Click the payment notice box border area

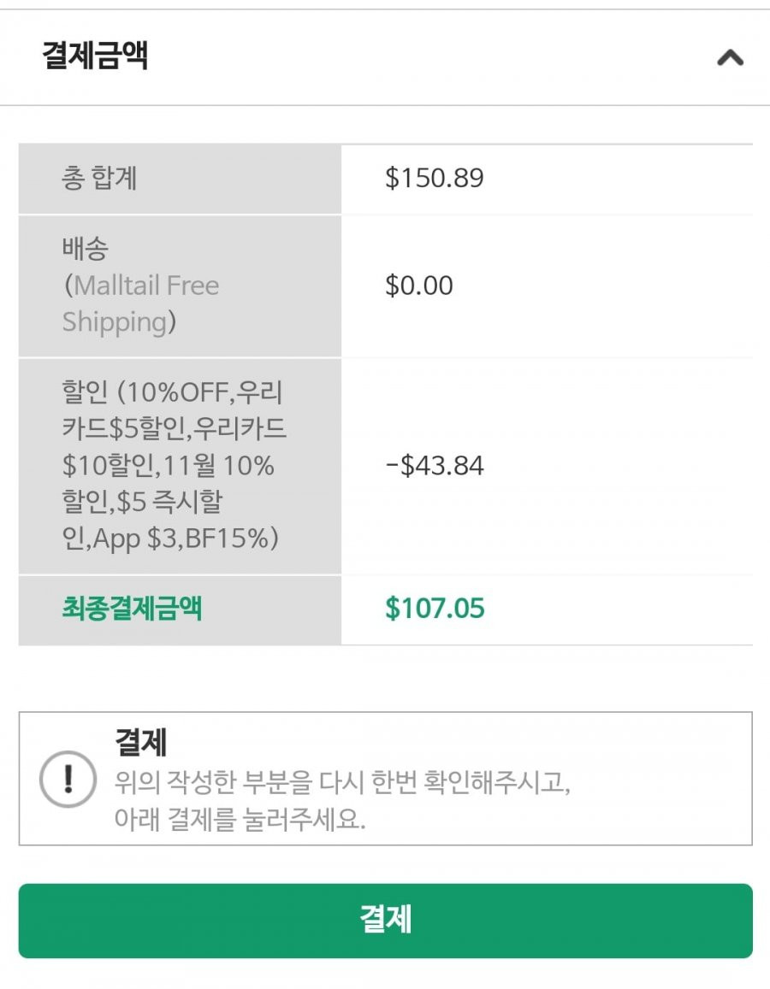[385, 779]
